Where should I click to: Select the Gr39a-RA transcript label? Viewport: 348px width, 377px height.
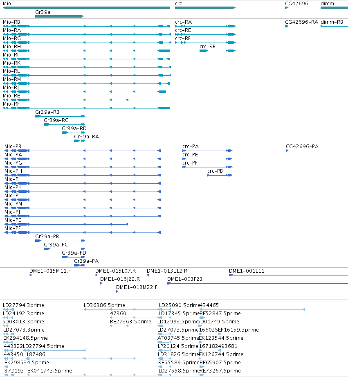(x=86, y=137)
